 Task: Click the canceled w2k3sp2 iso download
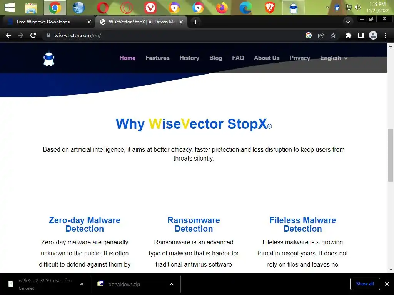click(41, 284)
